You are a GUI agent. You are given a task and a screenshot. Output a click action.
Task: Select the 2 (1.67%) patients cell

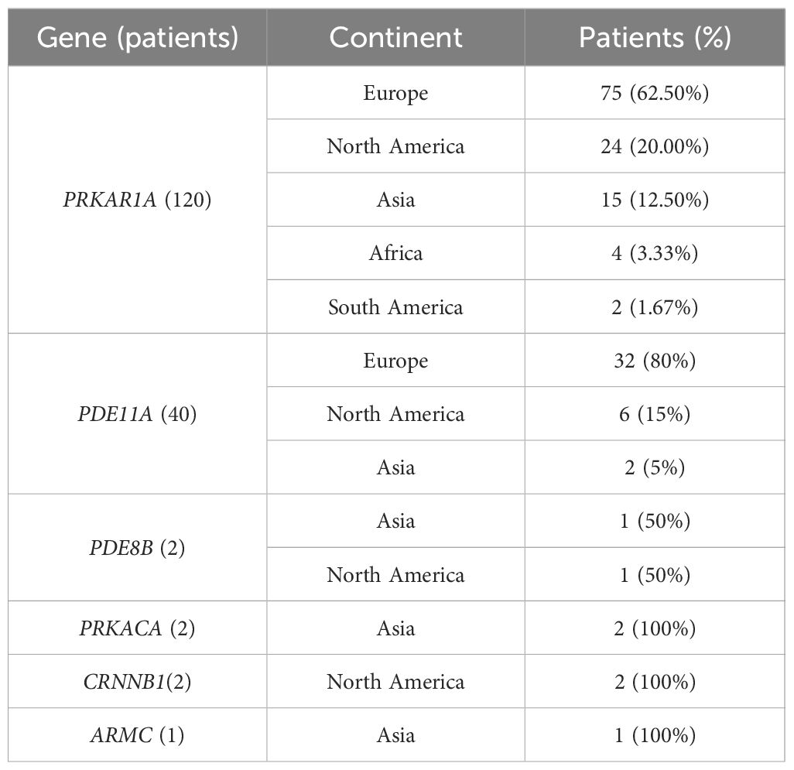[655, 306]
